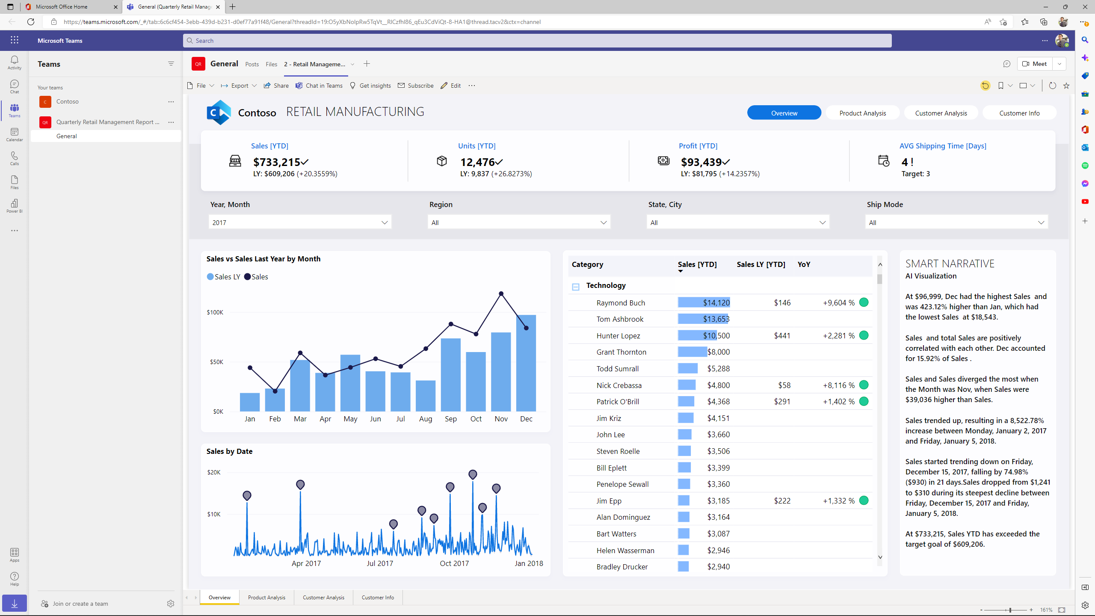Click Join or create a team
Viewport: 1095px width, 616px height.
coord(75,604)
